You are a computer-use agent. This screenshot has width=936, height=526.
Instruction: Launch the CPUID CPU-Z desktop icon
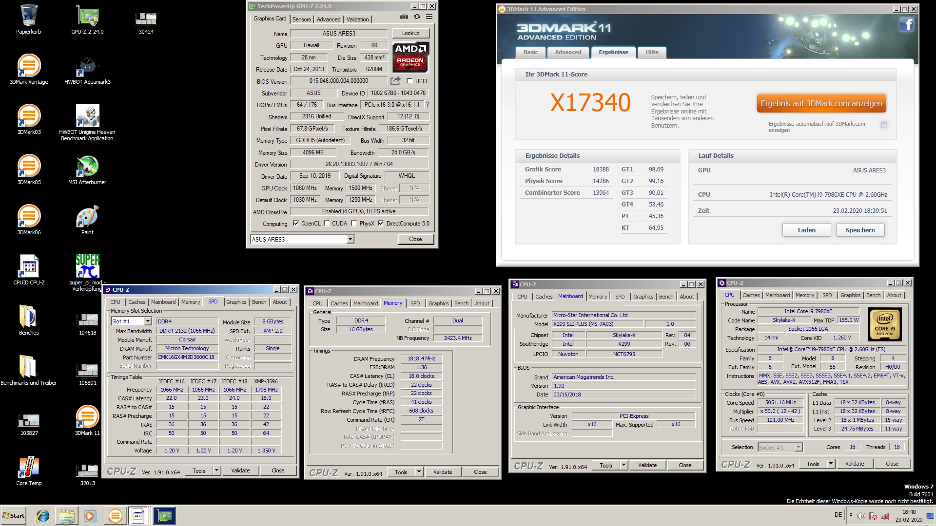29,270
